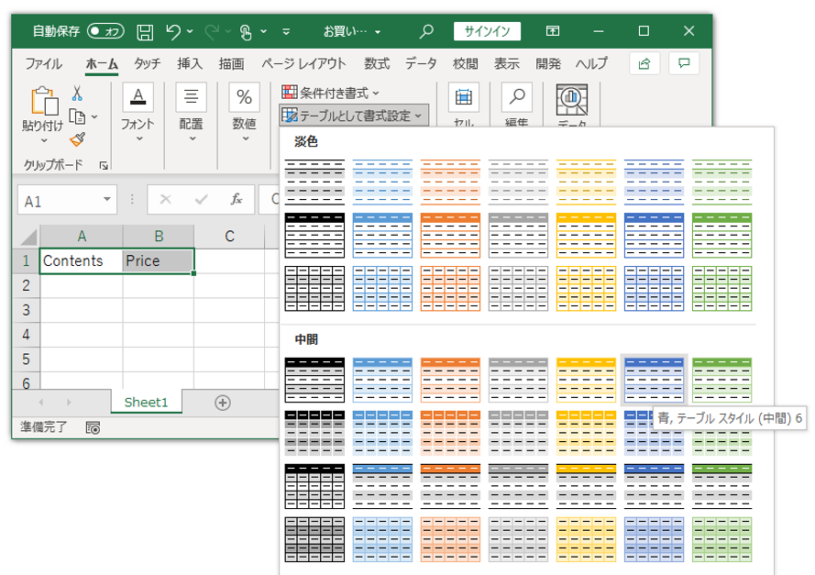
Task: Open Clipboard pane dialog launcher
Action: click(x=104, y=165)
